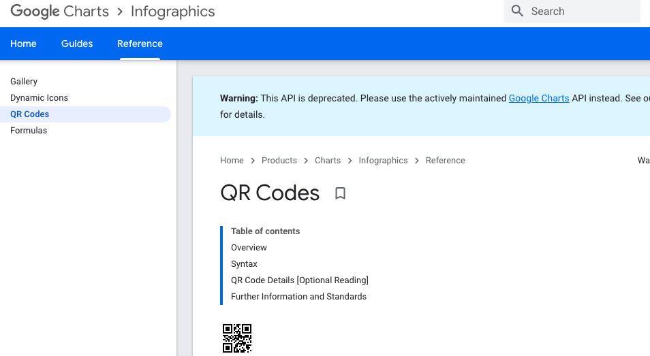
Task: Jump to Further Information and Standards
Action: (298, 296)
